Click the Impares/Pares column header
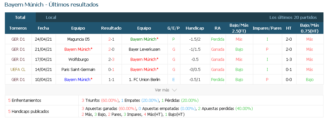Viewport: 329px width, 121px height. (267, 28)
